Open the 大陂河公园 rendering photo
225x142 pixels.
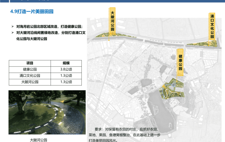click(47, 112)
